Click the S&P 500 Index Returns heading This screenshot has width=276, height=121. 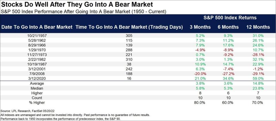coord(230,18)
